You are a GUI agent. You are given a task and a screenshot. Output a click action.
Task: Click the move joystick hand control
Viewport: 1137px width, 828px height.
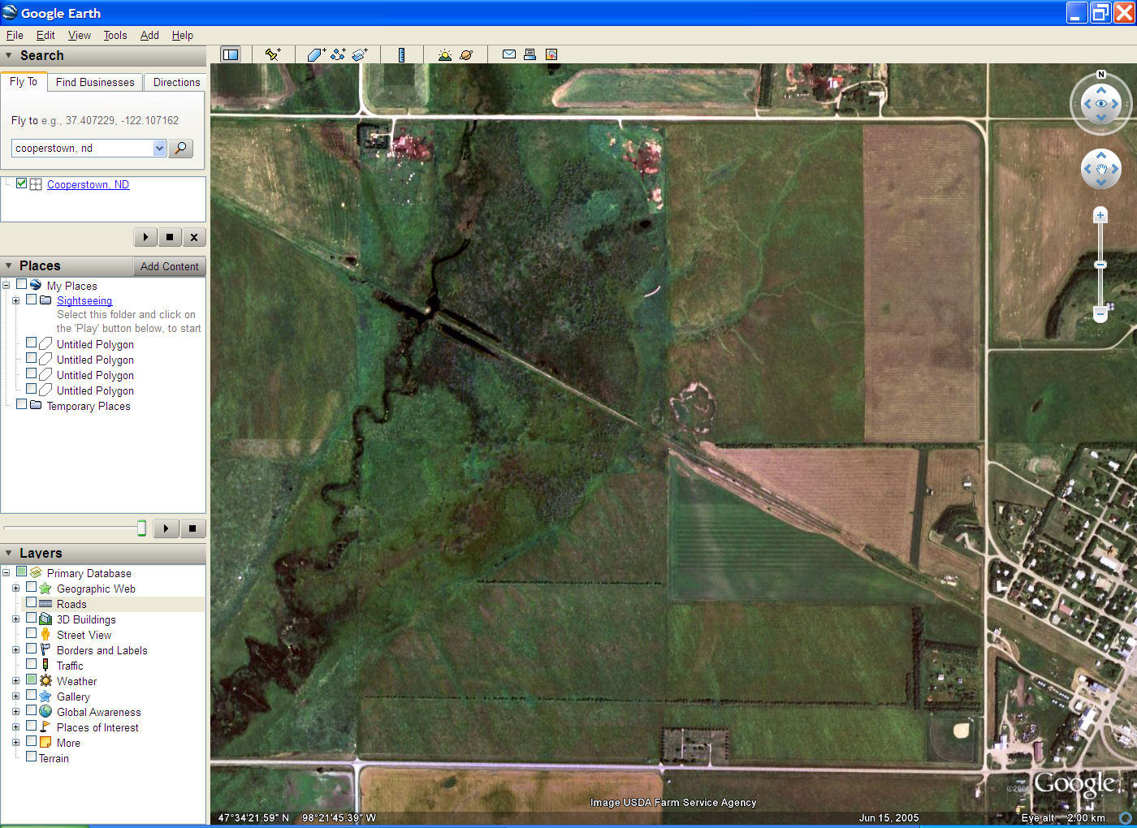point(1101,169)
